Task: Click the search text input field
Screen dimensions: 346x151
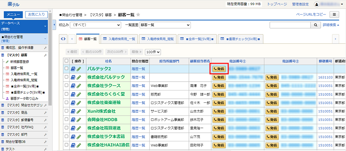Action: 290,25
